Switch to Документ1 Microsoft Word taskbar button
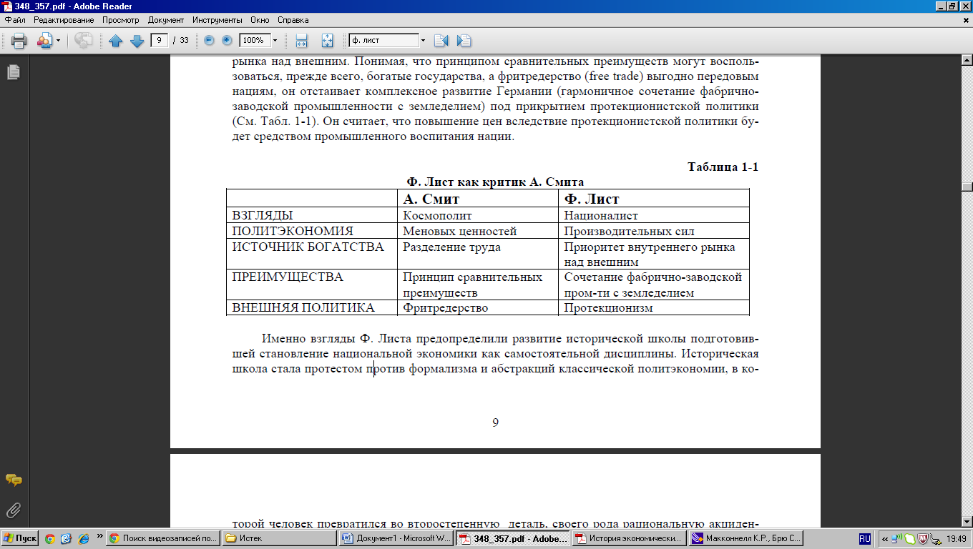The width and height of the screenshot is (973, 549). tap(396, 538)
